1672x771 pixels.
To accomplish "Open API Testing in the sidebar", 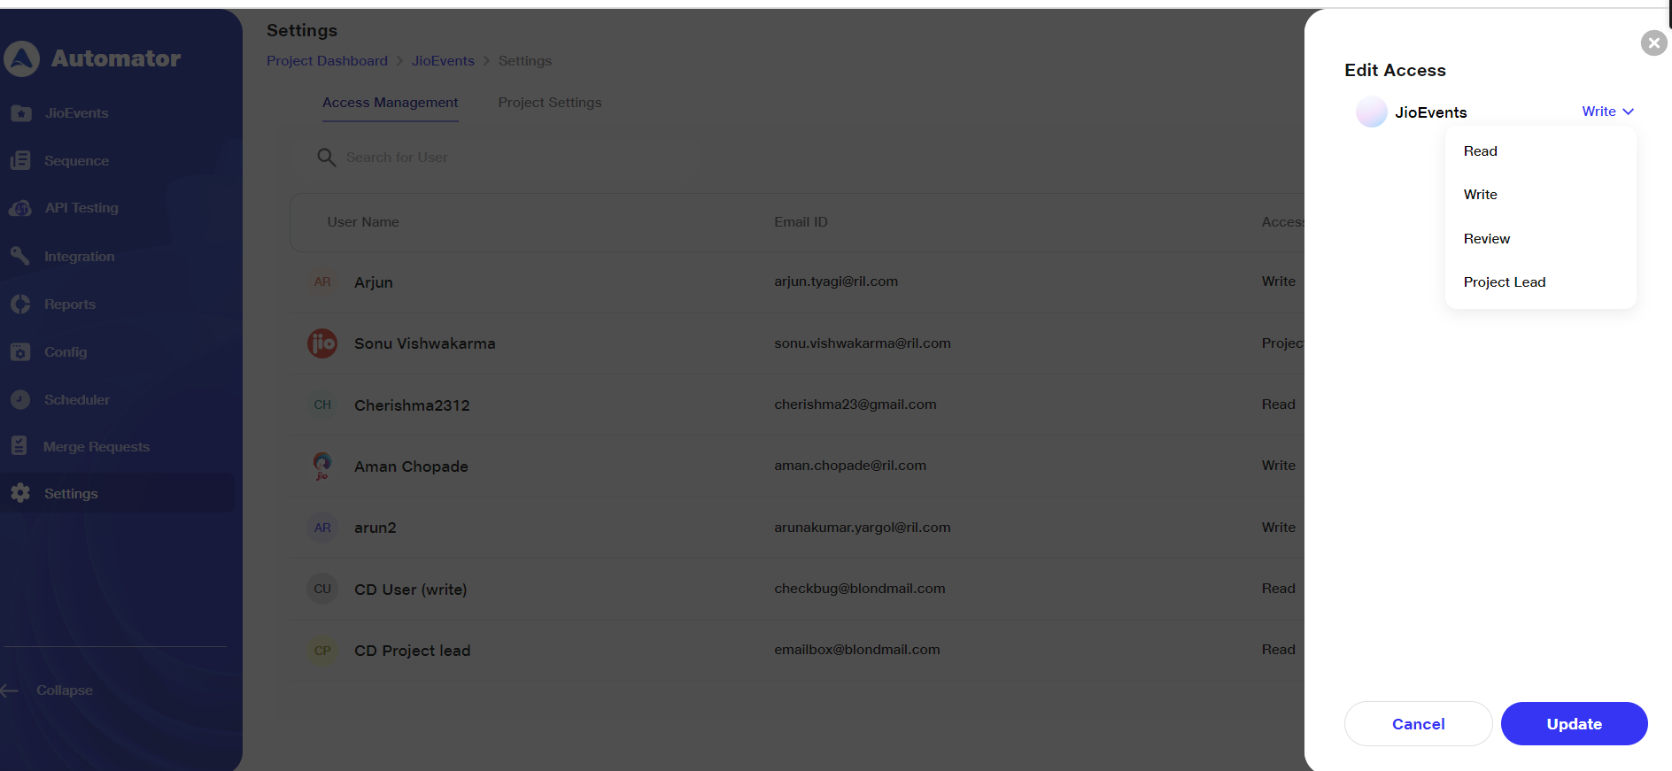I will pos(81,208).
